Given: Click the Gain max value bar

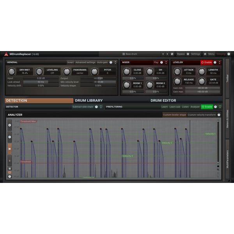Looking at the screenshot, I should point(202,92).
